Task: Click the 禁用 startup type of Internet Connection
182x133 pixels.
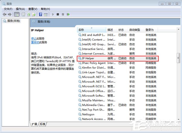Action: [132, 54]
